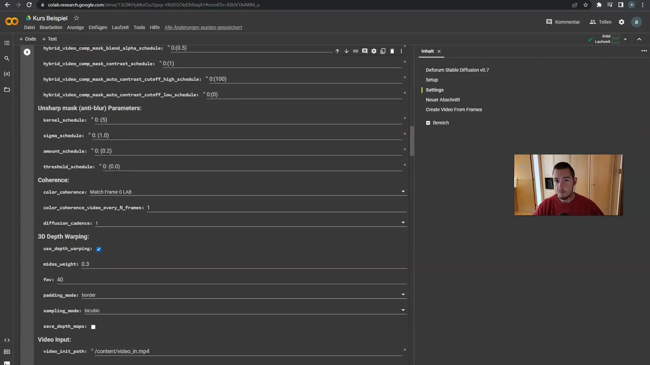Edit the amount_schedule field
Image resolution: width=650 pixels, height=365 pixels.
[248, 151]
